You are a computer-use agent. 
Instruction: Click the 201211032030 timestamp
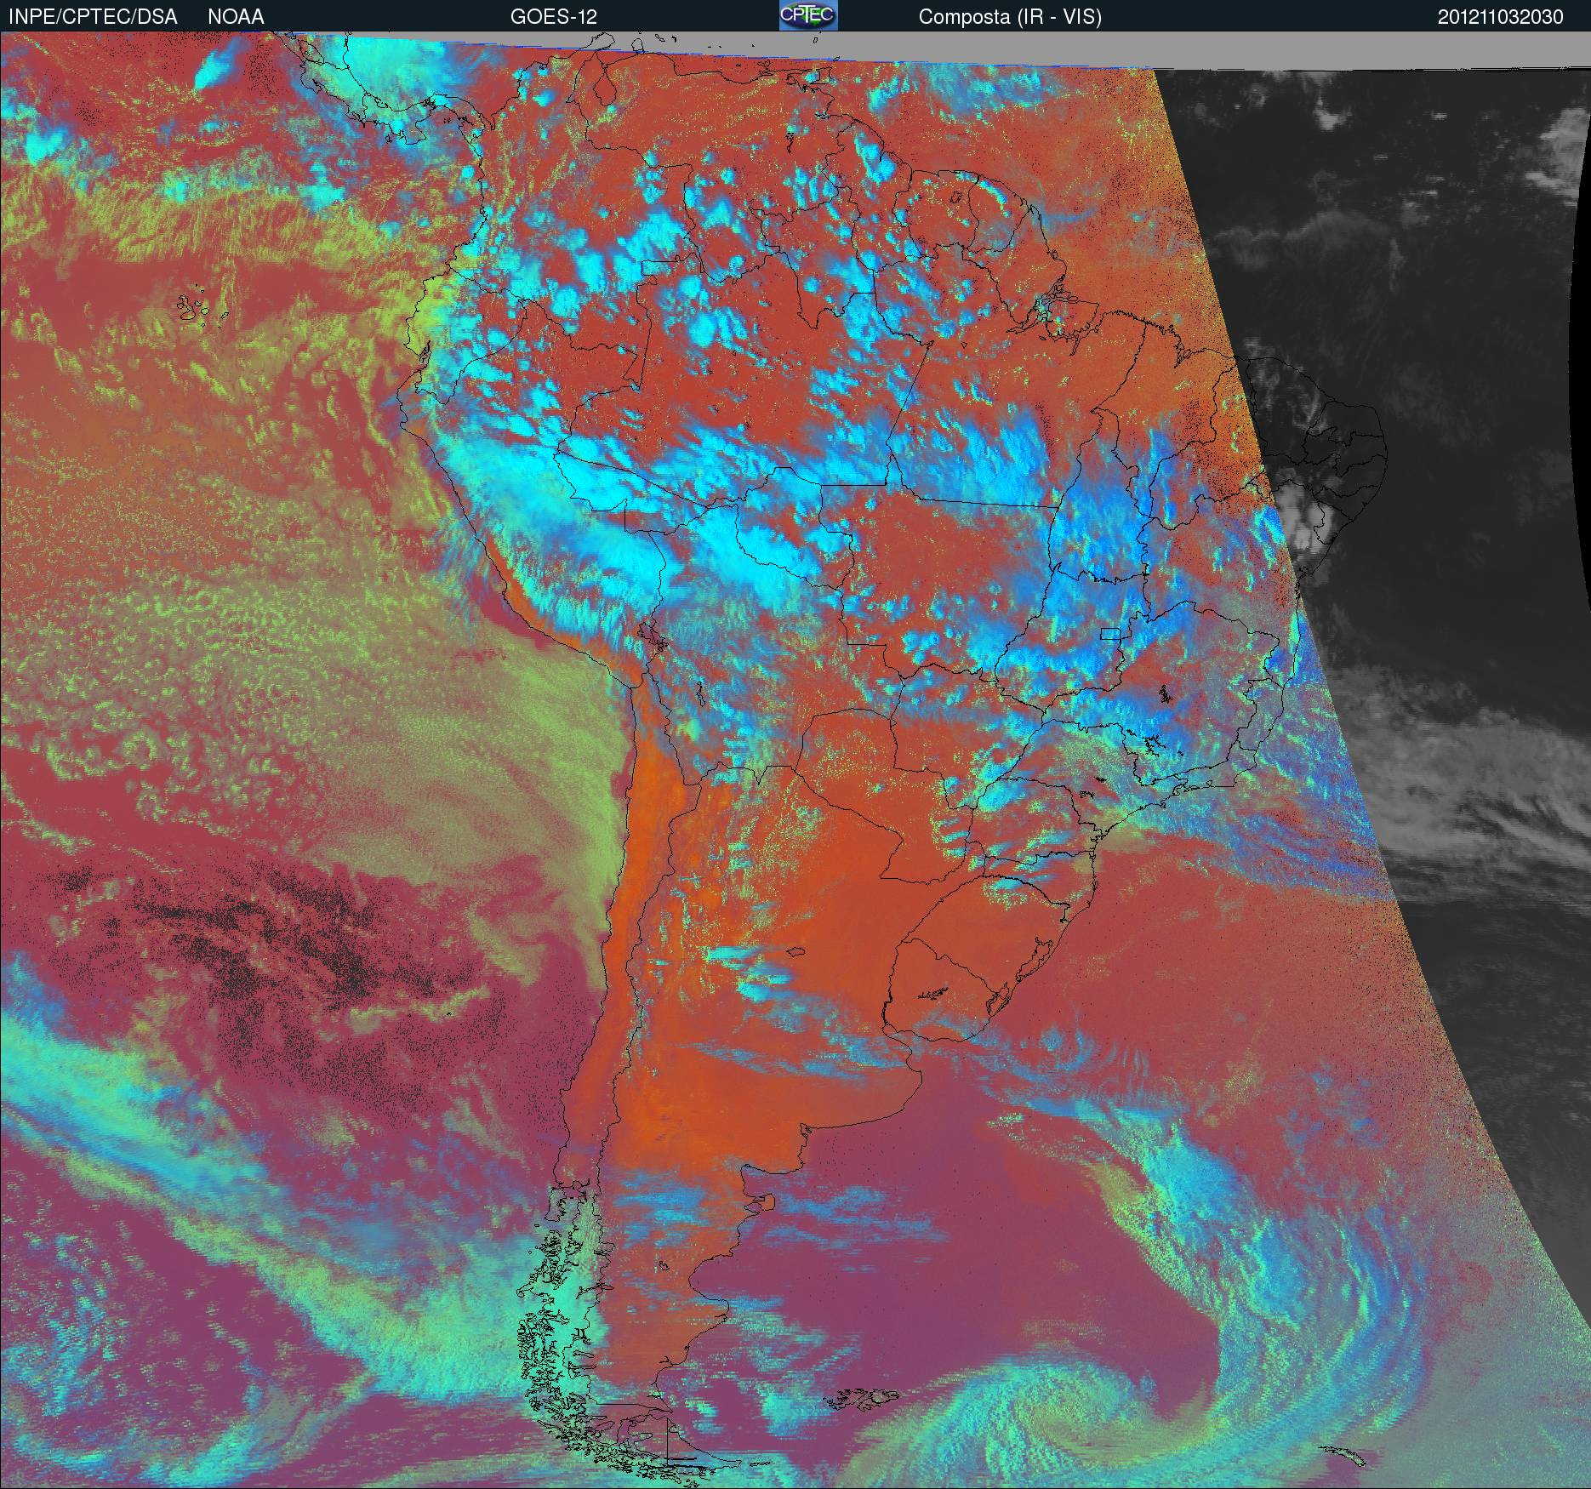click(1501, 17)
